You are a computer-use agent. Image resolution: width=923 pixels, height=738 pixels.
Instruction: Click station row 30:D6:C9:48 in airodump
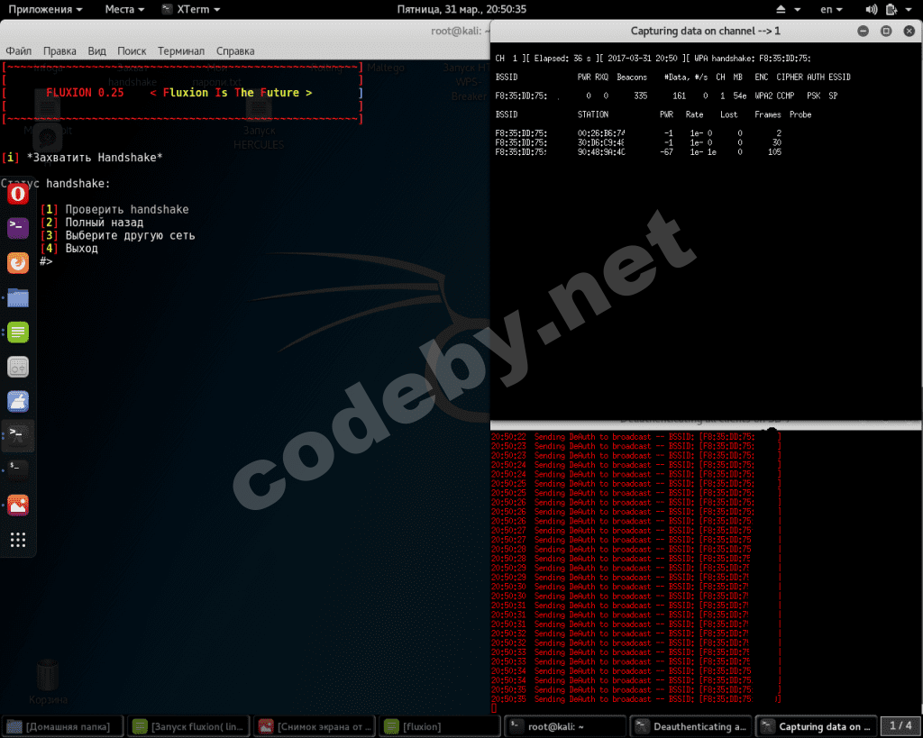point(639,142)
